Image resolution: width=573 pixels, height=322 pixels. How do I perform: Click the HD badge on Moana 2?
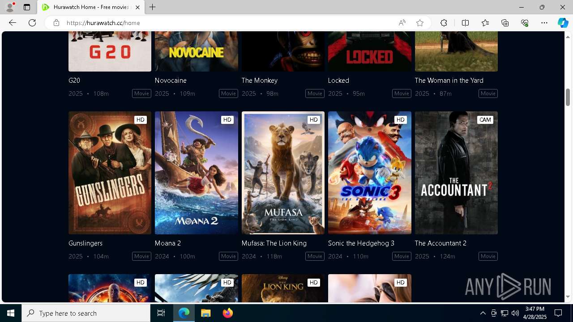[227, 120]
